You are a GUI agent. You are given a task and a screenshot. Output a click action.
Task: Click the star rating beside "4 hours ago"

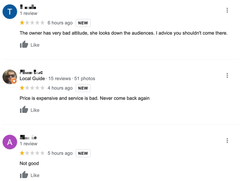[32, 88]
